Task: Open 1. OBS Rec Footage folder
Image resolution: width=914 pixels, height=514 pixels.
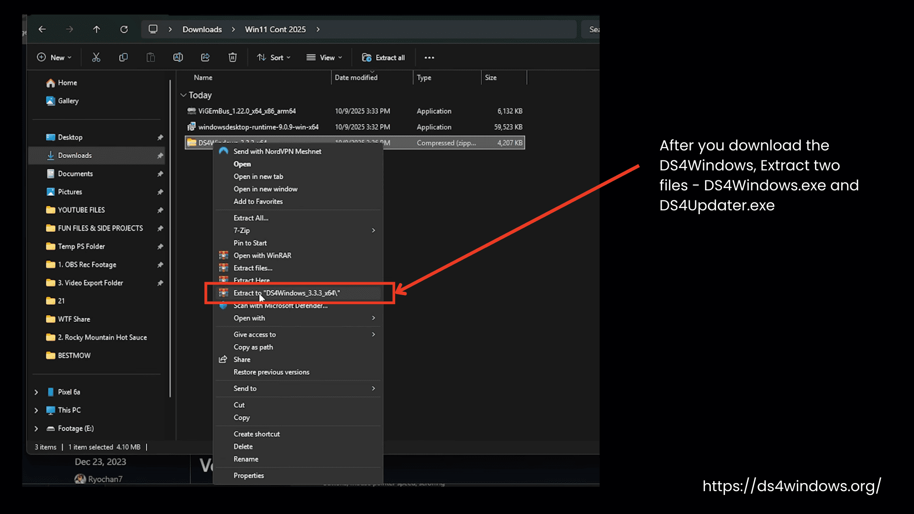Action: (x=81, y=265)
